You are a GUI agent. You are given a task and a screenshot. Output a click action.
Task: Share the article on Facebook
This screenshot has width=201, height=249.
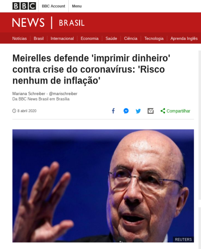pos(113,111)
